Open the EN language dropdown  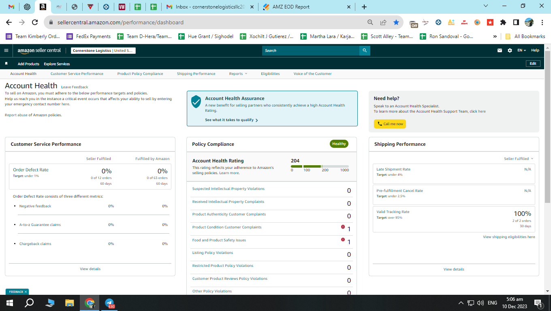(x=521, y=51)
